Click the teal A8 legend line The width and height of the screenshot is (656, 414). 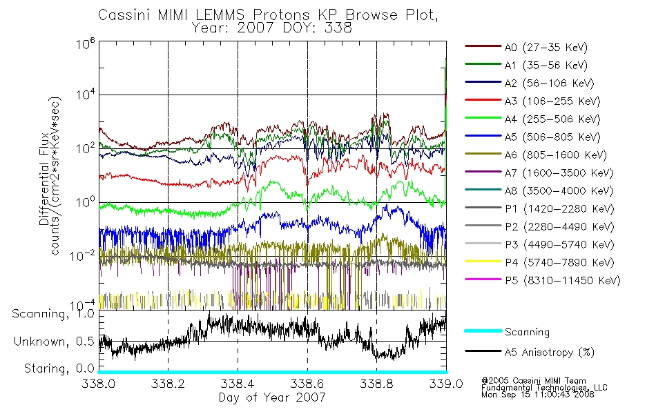click(483, 190)
